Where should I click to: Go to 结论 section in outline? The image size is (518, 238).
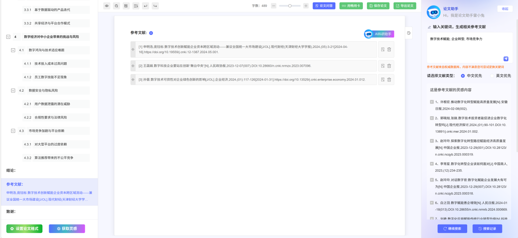(x=11, y=170)
